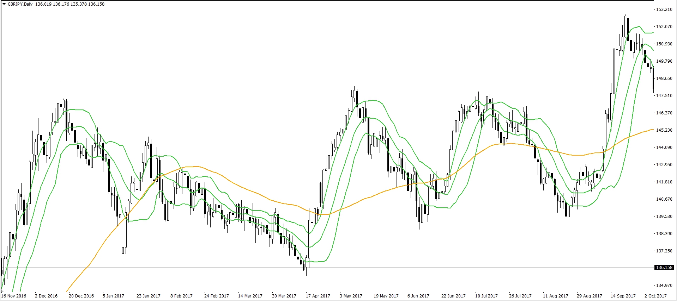
Task: Click the GBPJPY,Daily symbol label
Action: click(x=20, y=4)
